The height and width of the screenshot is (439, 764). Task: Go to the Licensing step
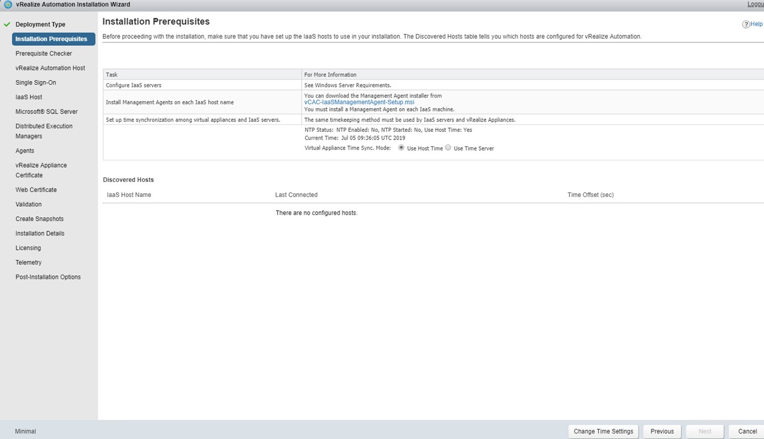tap(28, 248)
